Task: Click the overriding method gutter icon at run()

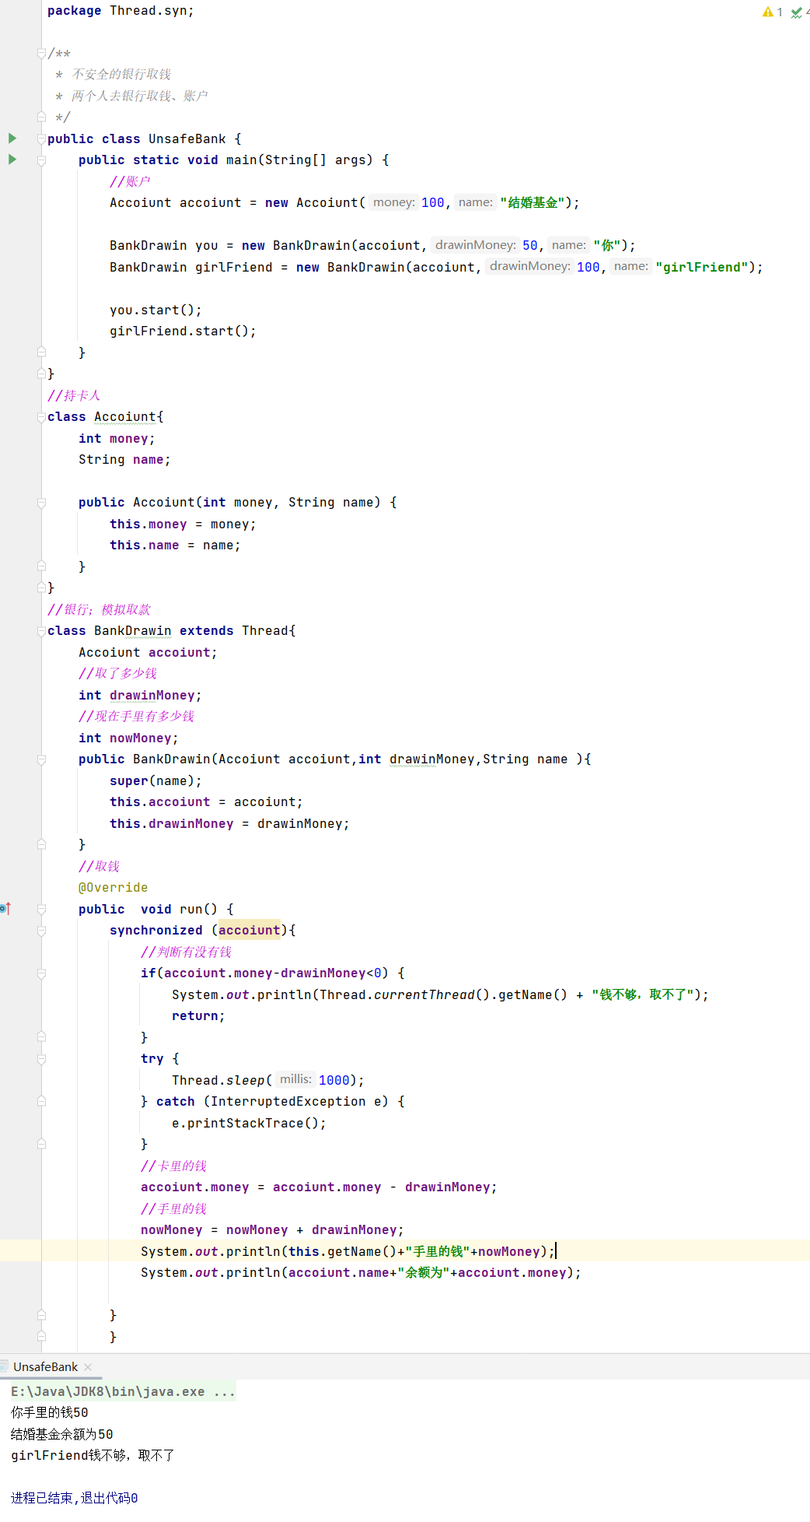Action: coord(5,908)
